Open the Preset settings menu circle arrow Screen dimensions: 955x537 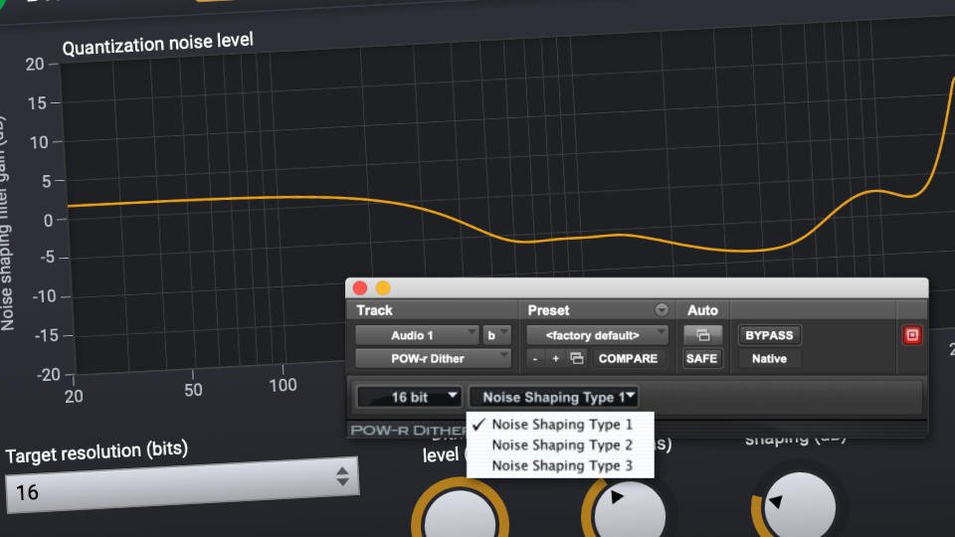point(662,310)
